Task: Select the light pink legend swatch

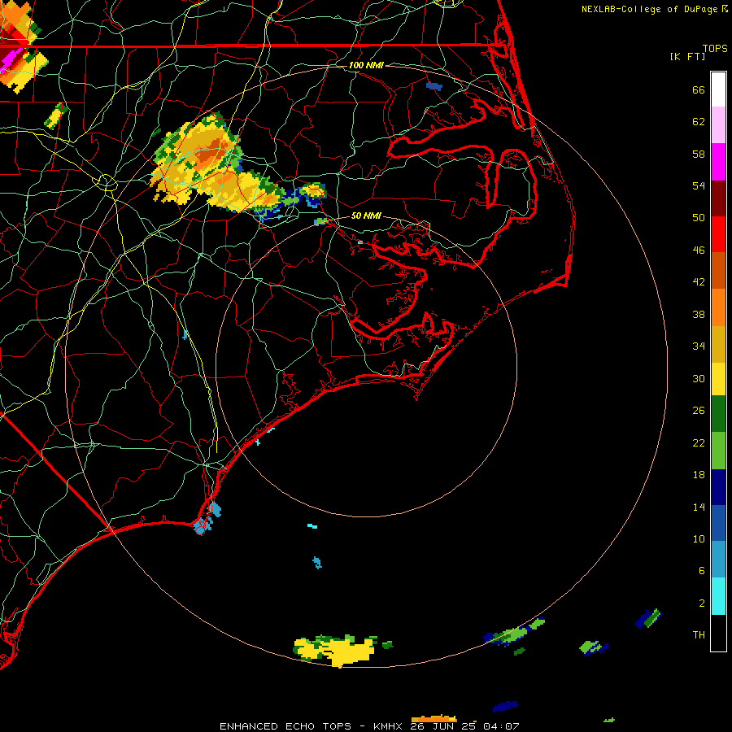Action: [718, 125]
